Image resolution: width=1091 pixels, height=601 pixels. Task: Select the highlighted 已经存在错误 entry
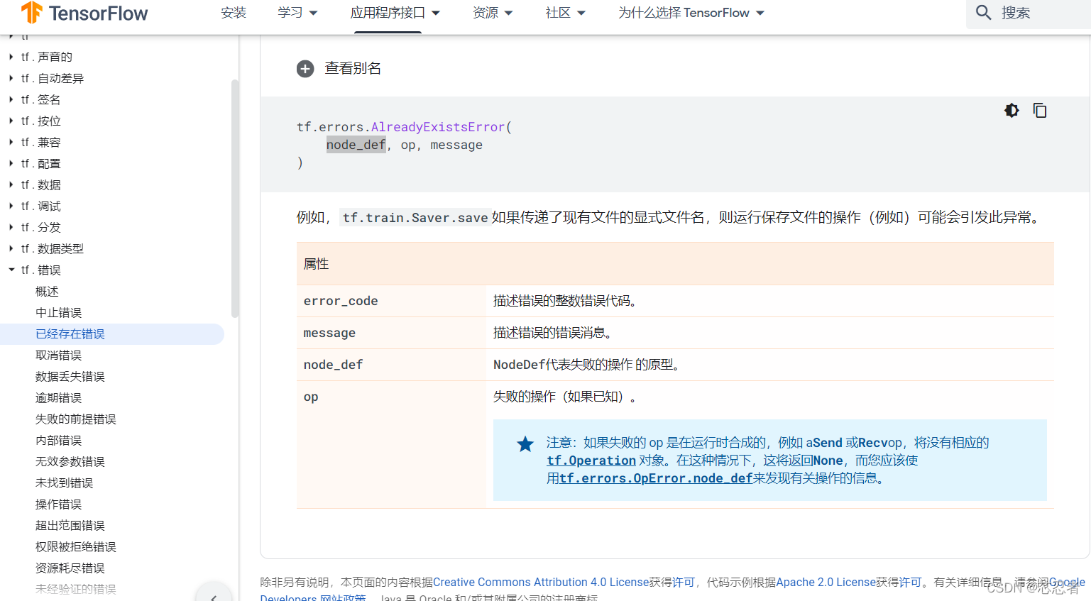pyautogui.click(x=70, y=333)
